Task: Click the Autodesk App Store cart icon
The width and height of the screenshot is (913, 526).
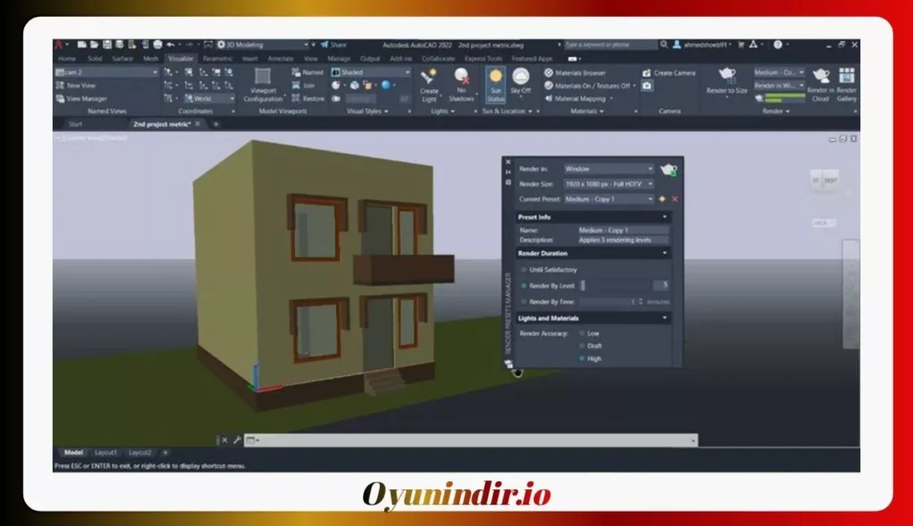Action: coord(741,45)
